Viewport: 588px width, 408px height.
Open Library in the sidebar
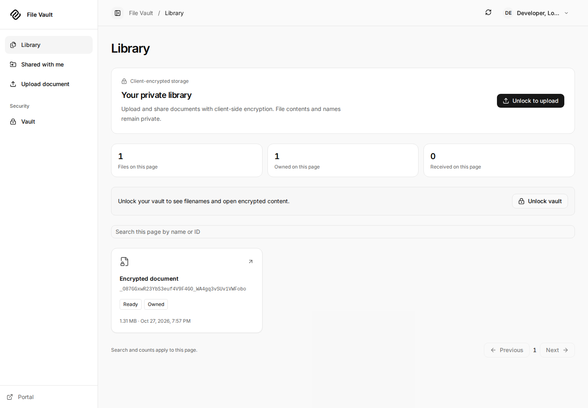tap(49, 45)
